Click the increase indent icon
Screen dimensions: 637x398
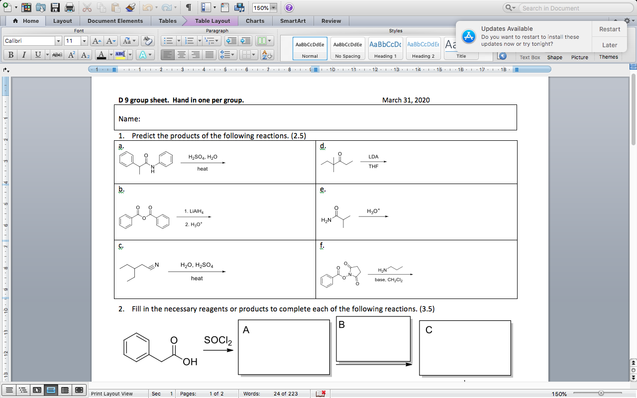tap(245, 41)
